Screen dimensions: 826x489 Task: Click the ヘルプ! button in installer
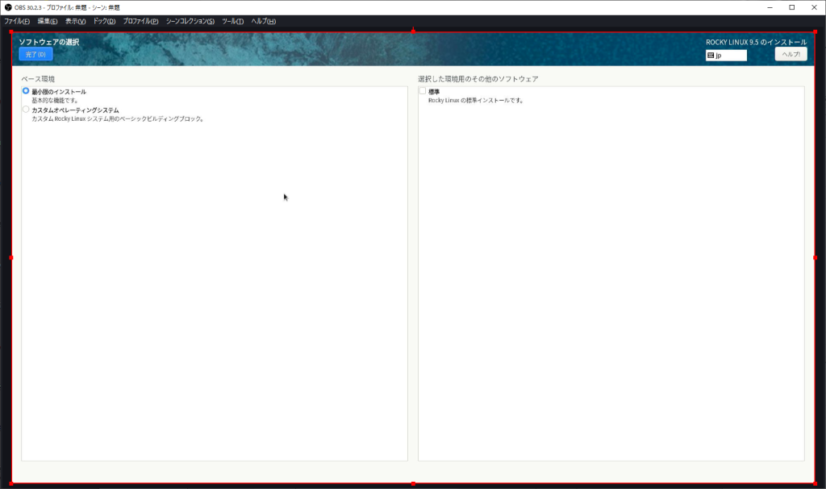[791, 54]
